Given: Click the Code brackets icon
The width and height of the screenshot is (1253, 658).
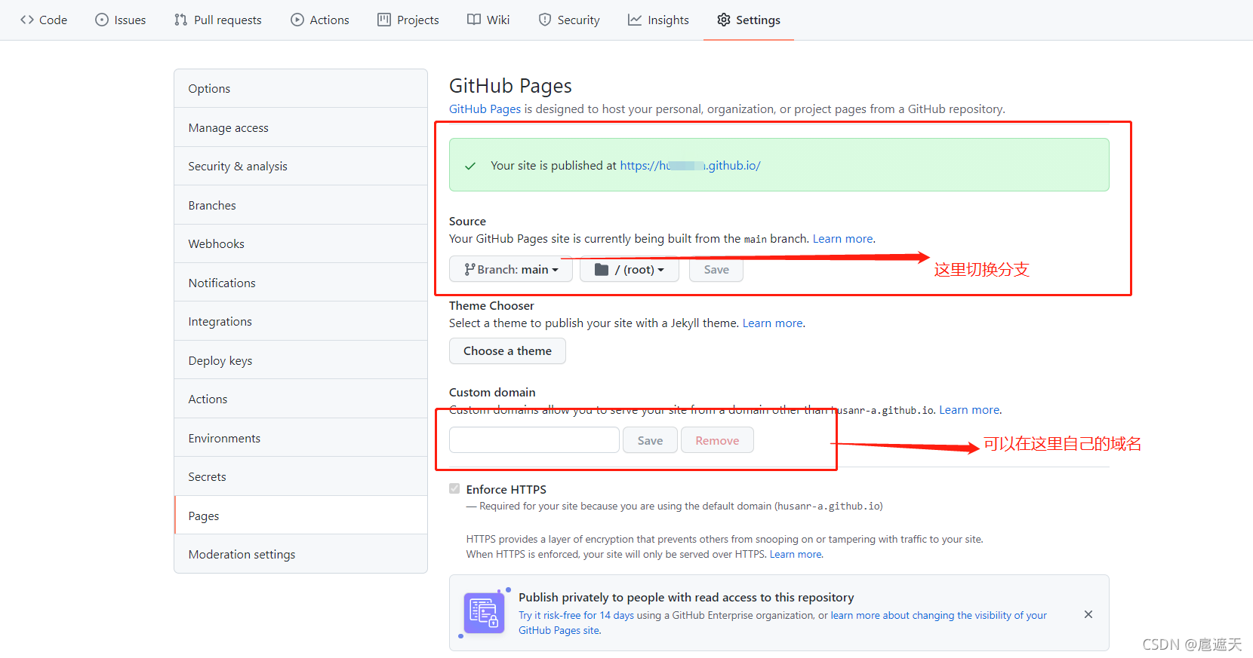Looking at the screenshot, I should [x=27, y=20].
